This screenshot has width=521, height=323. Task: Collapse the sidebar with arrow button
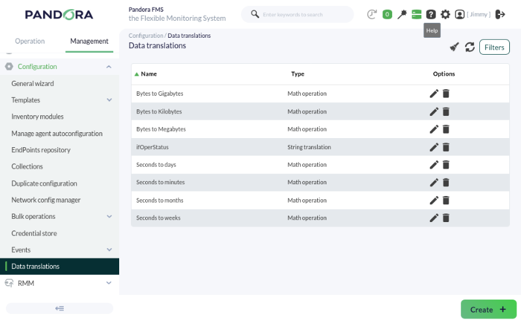tap(59, 309)
